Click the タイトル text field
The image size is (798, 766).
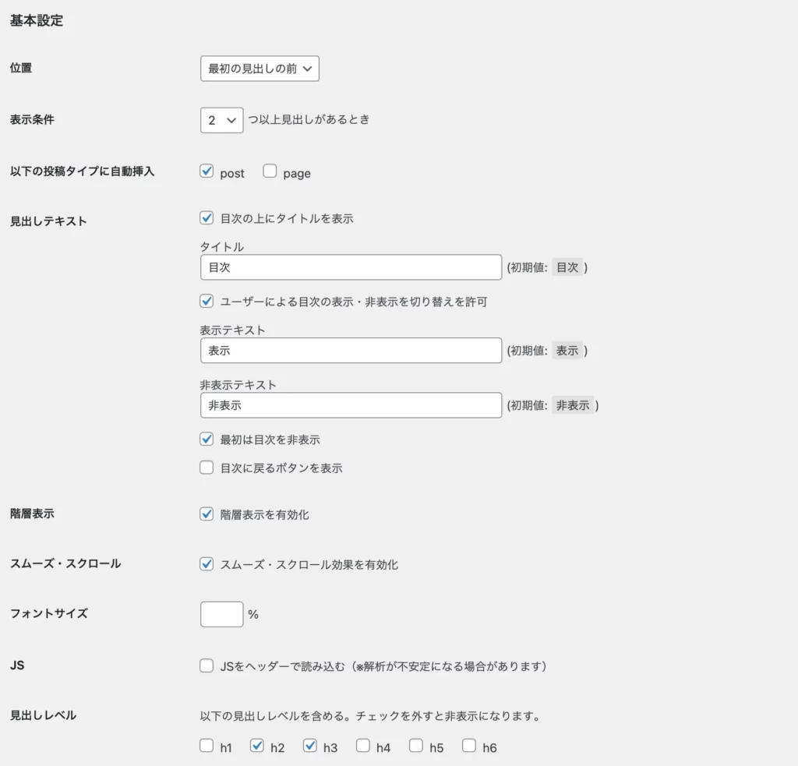click(351, 267)
